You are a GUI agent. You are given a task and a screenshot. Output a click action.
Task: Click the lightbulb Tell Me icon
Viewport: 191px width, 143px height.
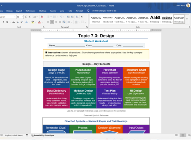[88, 11]
